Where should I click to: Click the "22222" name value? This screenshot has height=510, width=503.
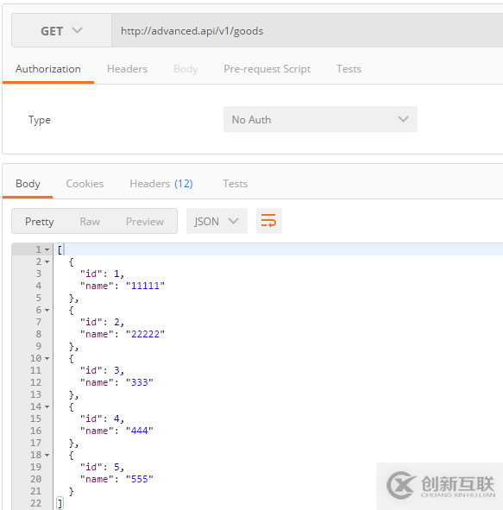[x=145, y=334]
